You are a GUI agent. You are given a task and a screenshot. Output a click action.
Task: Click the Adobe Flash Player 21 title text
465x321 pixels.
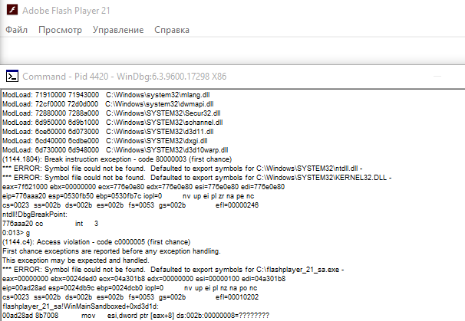[66, 11]
